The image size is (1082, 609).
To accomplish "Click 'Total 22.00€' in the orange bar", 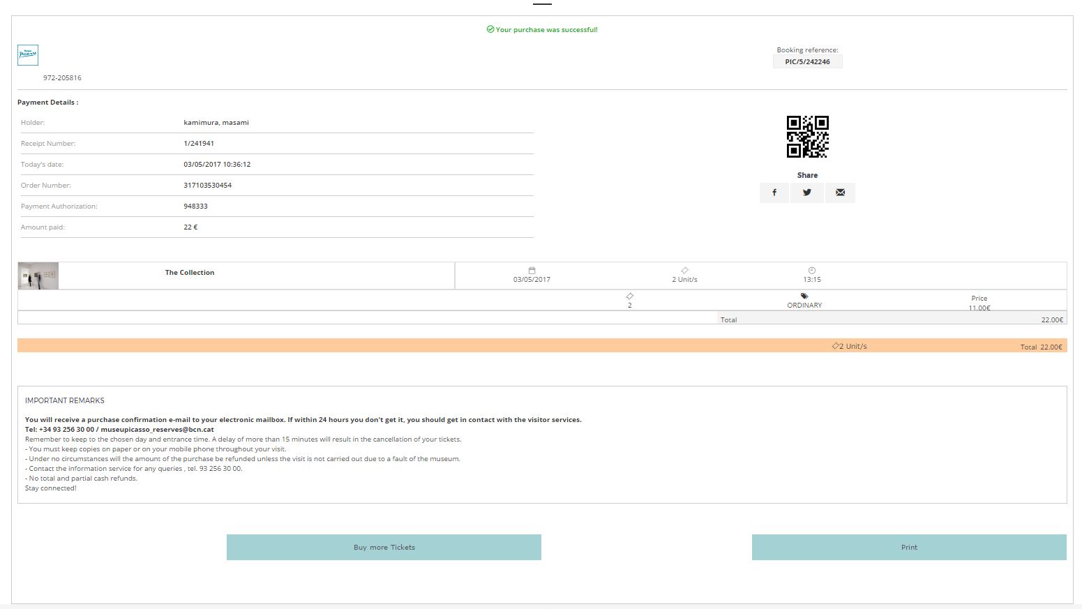I will (1042, 347).
